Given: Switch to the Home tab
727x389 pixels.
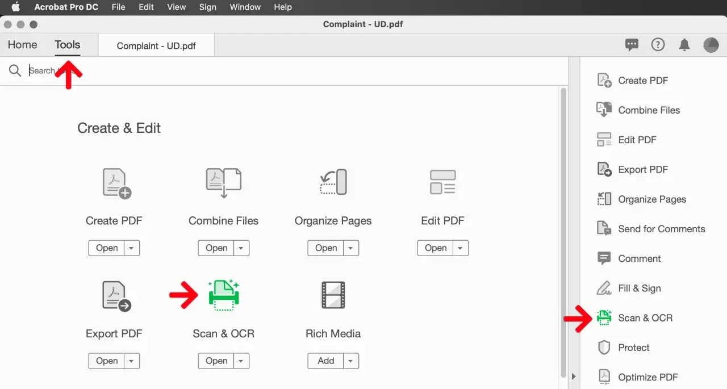Looking at the screenshot, I should click(x=22, y=45).
